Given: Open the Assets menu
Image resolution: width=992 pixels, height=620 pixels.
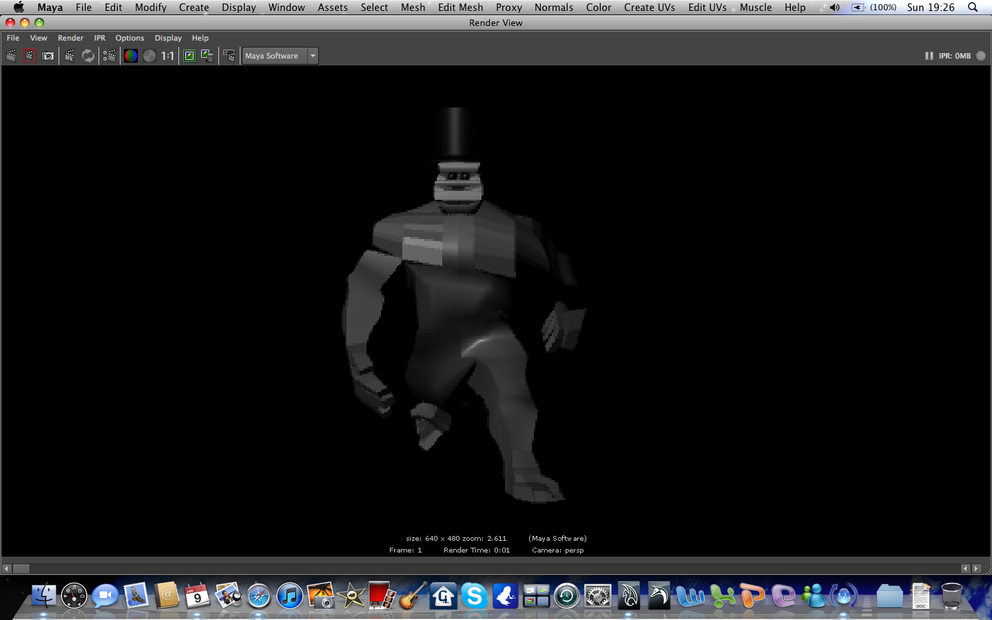Looking at the screenshot, I should point(333,8).
